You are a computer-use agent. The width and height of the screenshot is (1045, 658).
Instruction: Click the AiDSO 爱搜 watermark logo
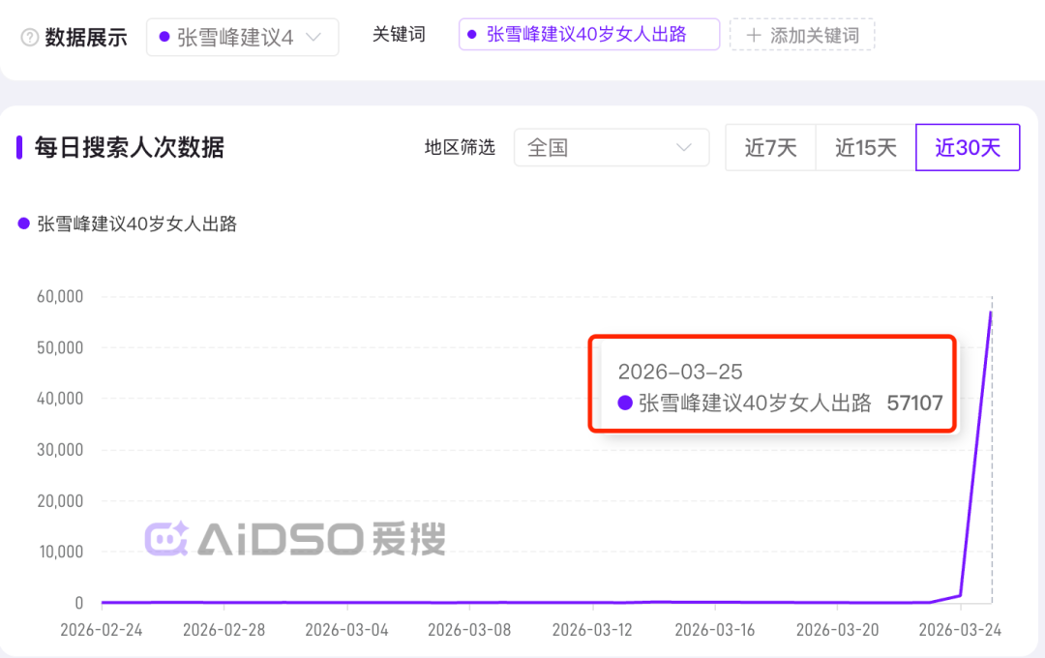(x=295, y=539)
